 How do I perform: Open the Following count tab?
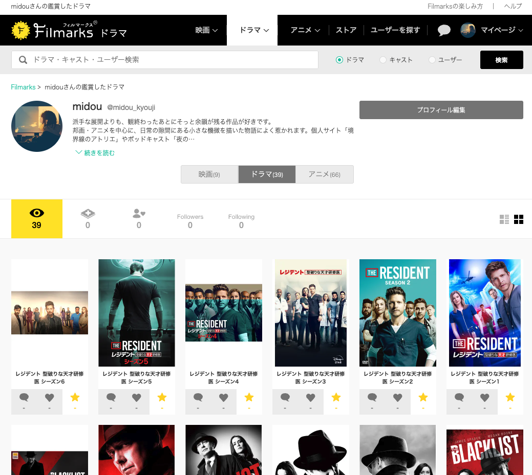click(x=241, y=221)
